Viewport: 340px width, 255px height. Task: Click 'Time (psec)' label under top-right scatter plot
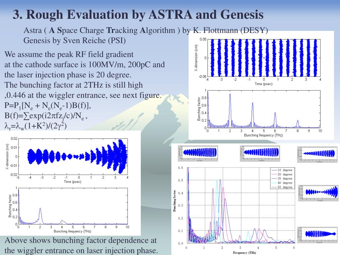(x=263, y=84)
